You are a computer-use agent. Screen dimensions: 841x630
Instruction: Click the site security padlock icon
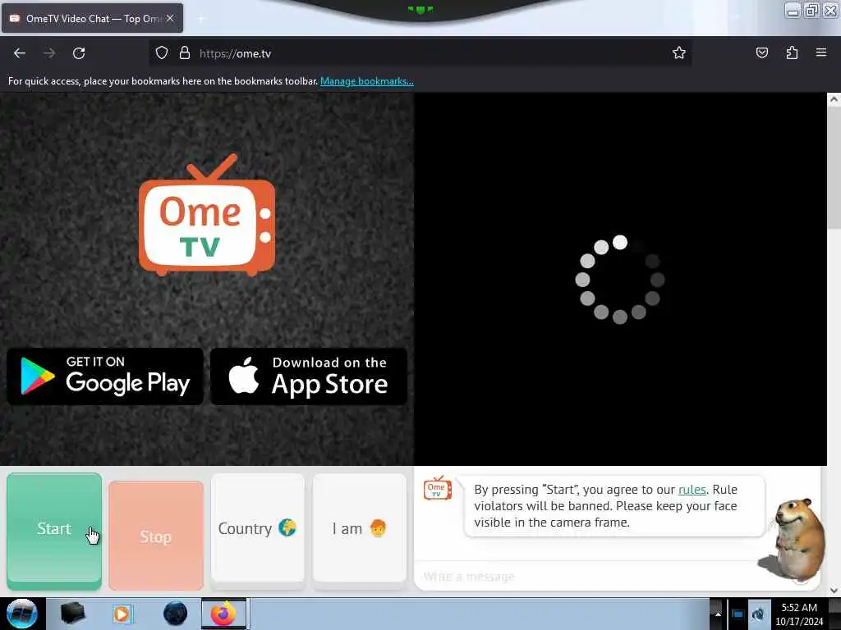pyautogui.click(x=185, y=53)
